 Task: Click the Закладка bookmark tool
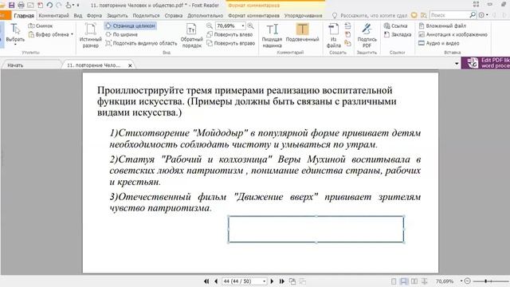[x=398, y=34]
